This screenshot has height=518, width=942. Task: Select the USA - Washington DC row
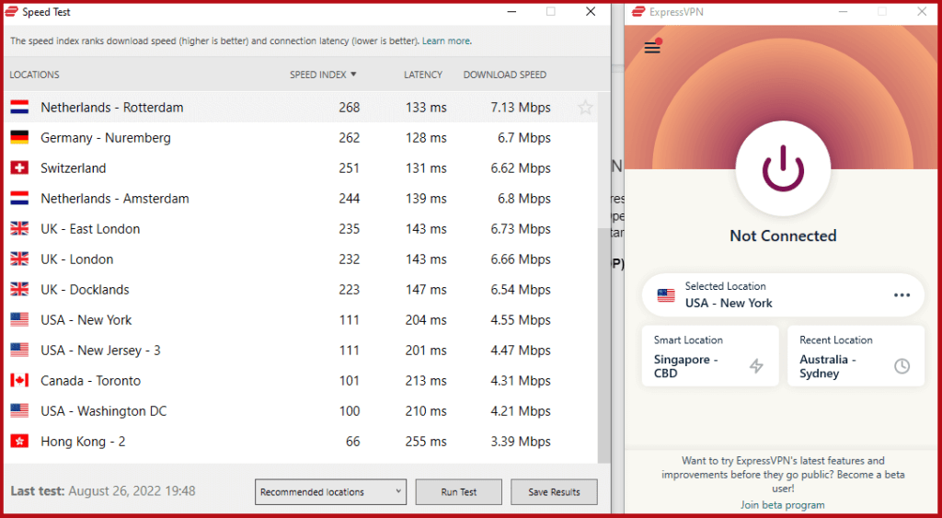301,411
